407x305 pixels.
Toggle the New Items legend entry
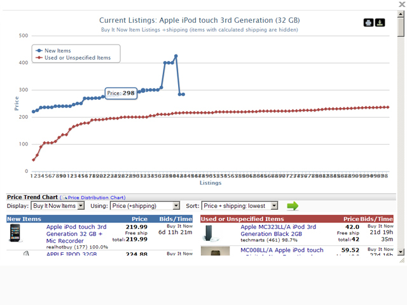(53, 51)
